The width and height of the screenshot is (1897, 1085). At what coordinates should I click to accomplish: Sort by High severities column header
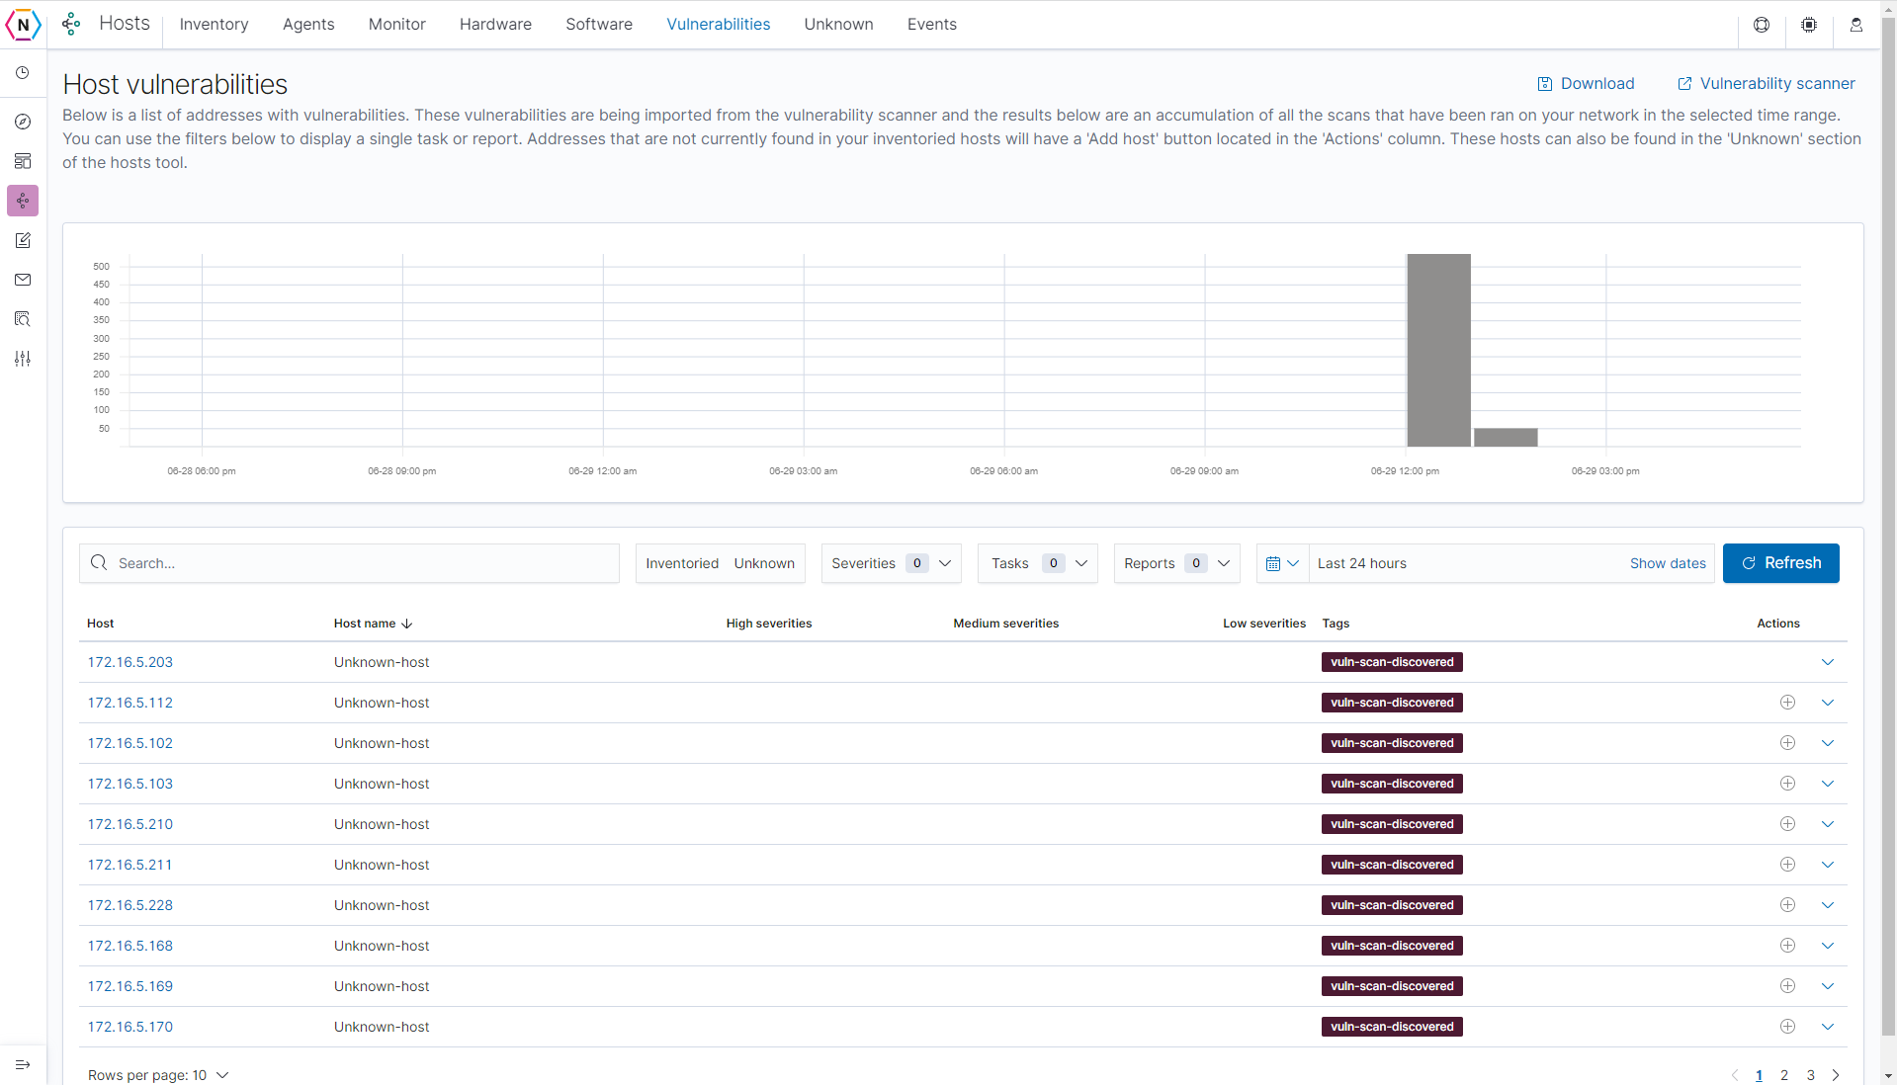[768, 624]
